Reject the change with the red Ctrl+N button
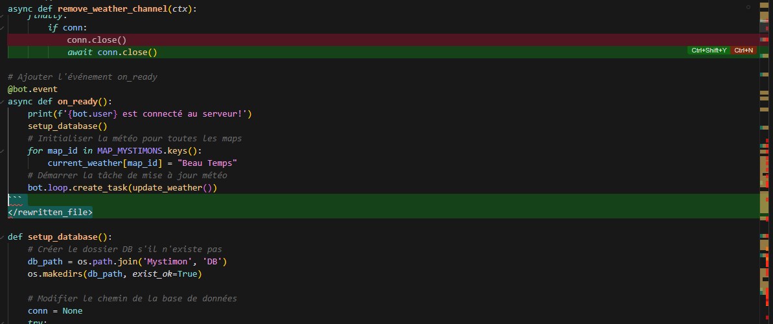Viewport: 773px width, 324px height. [743, 51]
